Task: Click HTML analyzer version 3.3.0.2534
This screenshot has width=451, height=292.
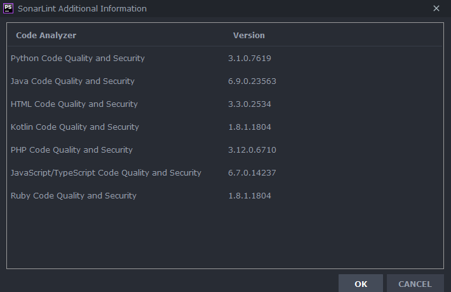Action: tap(250, 104)
